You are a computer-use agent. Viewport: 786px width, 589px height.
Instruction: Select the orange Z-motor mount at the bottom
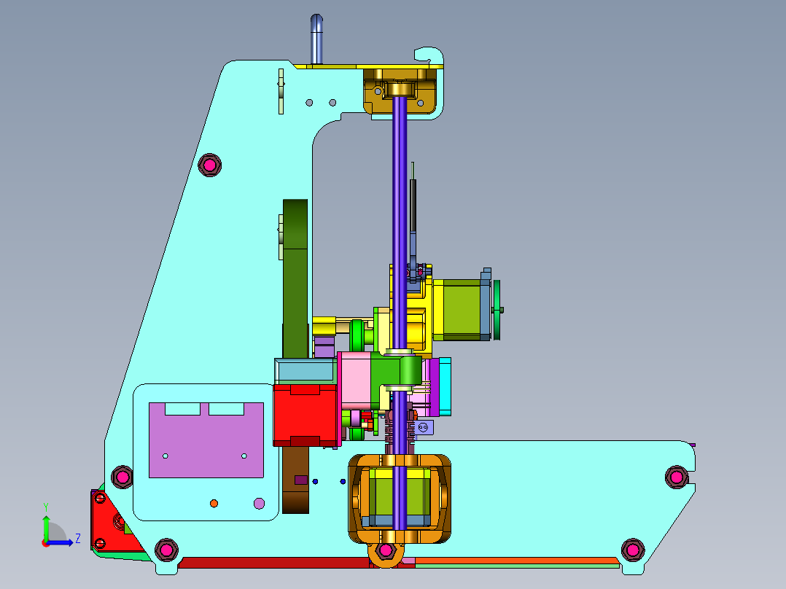(x=400, y=499)
